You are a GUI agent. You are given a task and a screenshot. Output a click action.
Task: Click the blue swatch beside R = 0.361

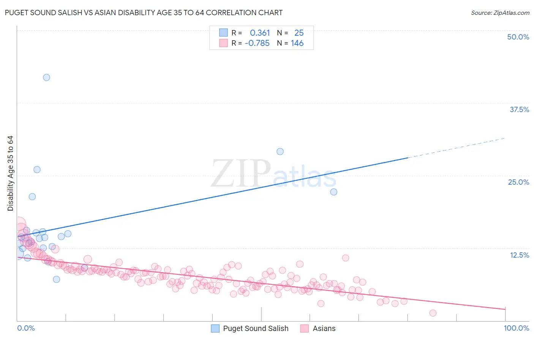pos(223,33)
